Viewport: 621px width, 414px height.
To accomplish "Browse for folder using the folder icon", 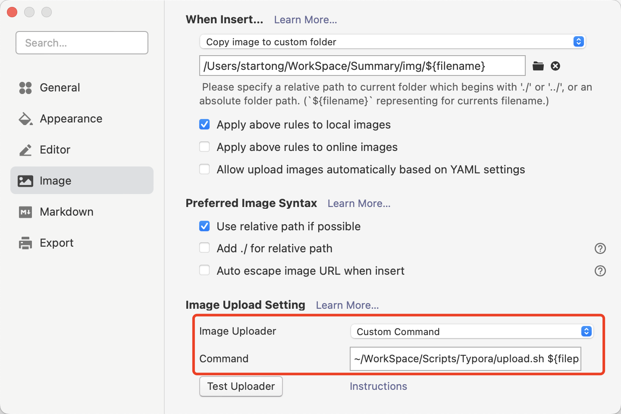I will tap(538, 66).
